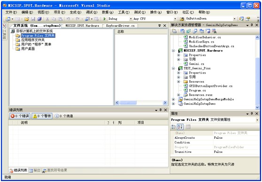The image size is (262, 182).
Task: Switch to MSCSIP.SPOT.Hardware tab
Action: [x=82, y=26]
